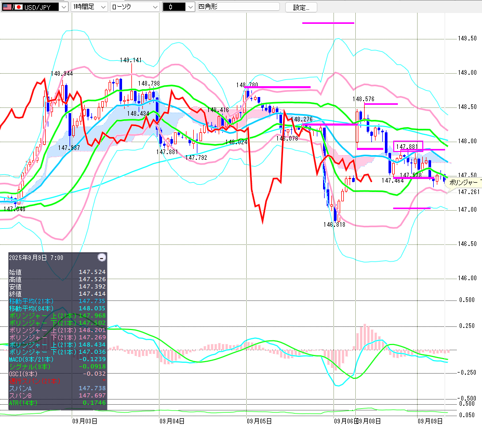
Task: Click the 148.798 price label
Action: pos(149,84)
